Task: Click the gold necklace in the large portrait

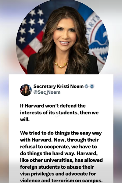Action: click(61, 64)
